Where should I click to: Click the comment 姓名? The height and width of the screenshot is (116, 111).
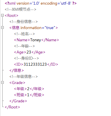click(24, 34)
